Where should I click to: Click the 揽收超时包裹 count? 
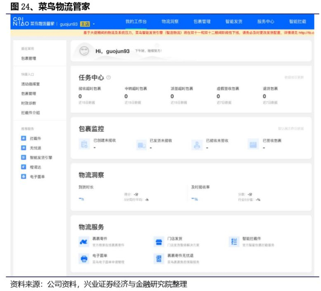(x=80, y=96)
